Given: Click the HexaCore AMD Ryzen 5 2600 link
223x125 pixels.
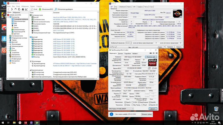Looking at the screenshot, I should click(69, 17).
